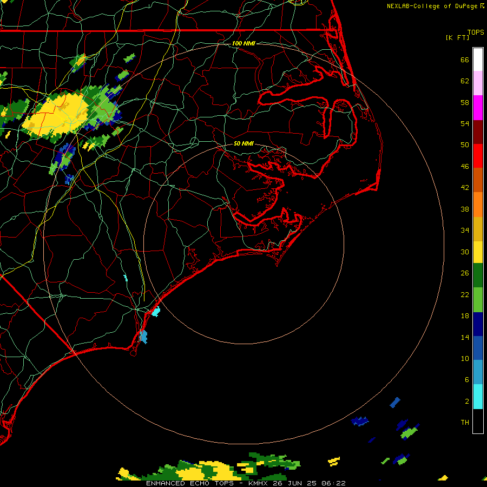Click the "2" legend value
Image resolution: width=487 pixels, height=487 pixels.
coord(467,401)
